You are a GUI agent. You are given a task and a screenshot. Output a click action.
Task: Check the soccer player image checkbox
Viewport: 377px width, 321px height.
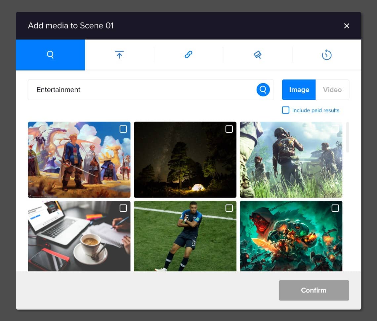click(x=229, y=208)
